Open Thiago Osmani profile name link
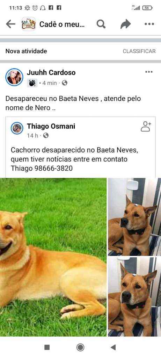Image resolution: width=161 pixels, height=358 pixels. coord(51,126)
